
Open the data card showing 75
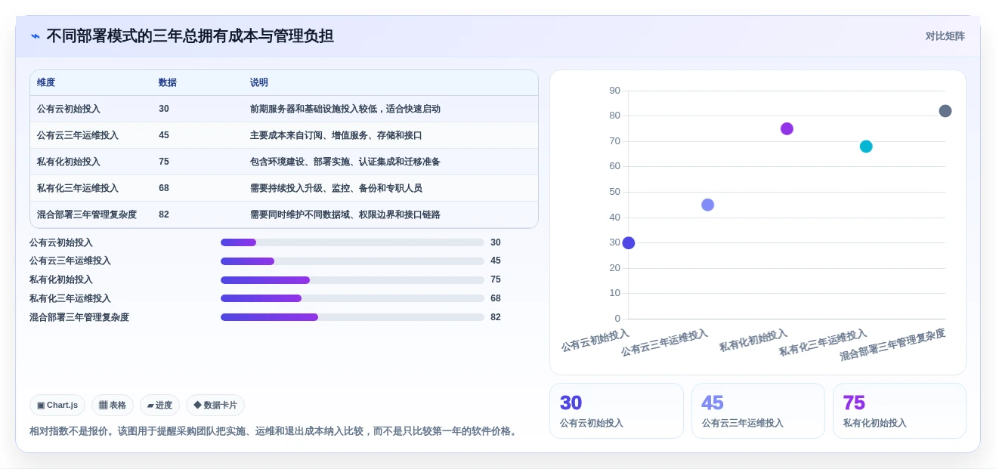[899, 411]
